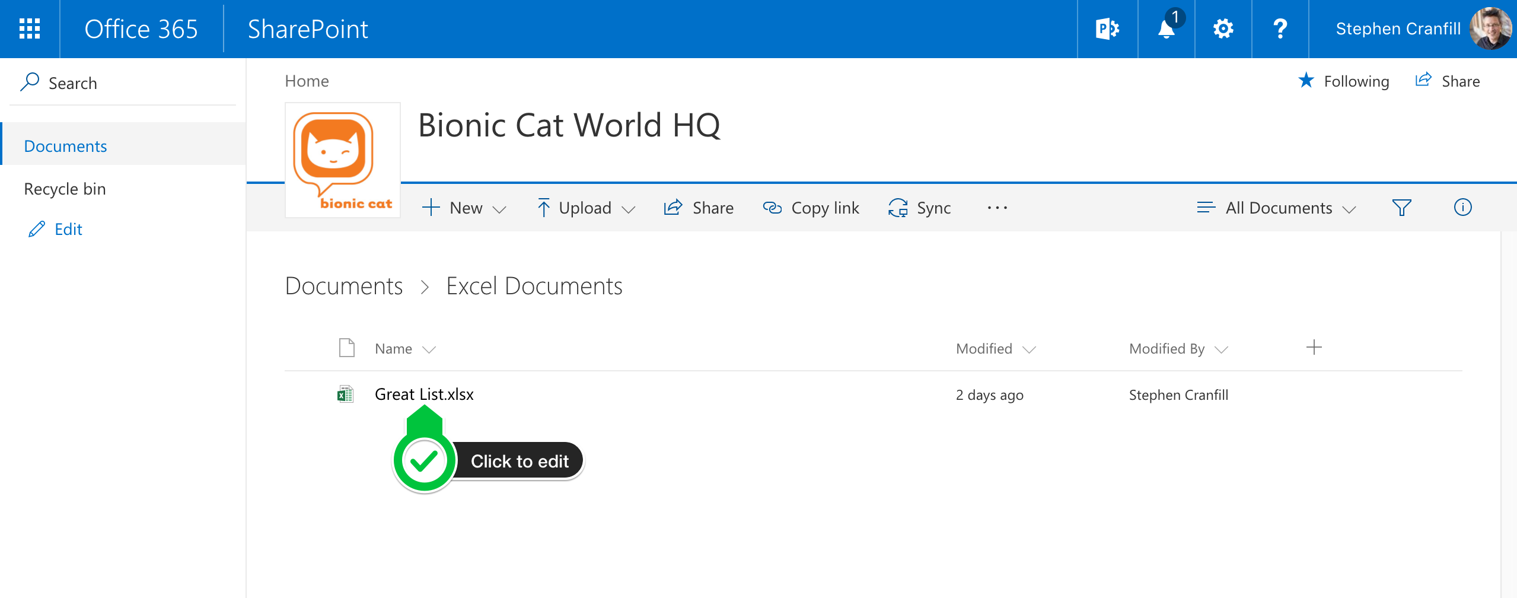This screenshot has height=598, width=1517.
Task: Click the site Share button at top right
Action: pyautogui.click(x=1447, y=81)
